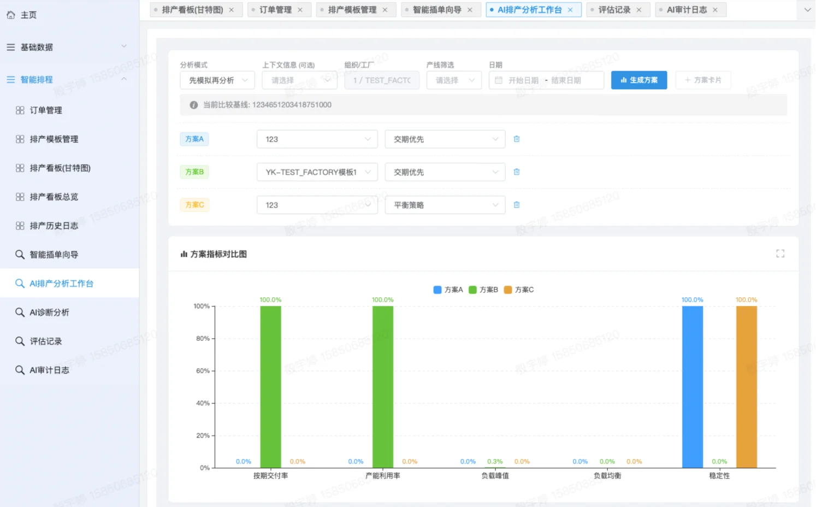Close the 排产看板(甘特图) tab
Screen dimensions: 816x507
[x=232, y=10]
